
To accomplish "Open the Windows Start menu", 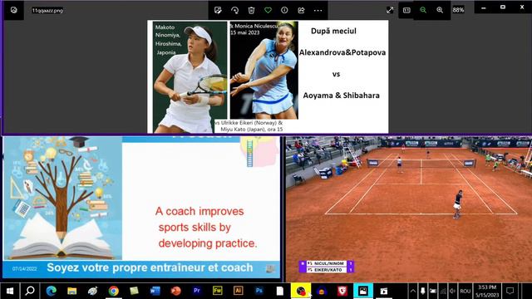I will tap(10, 291).
